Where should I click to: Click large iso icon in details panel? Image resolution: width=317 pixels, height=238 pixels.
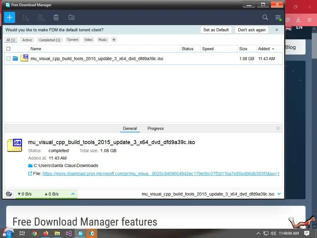coord(15,145)
